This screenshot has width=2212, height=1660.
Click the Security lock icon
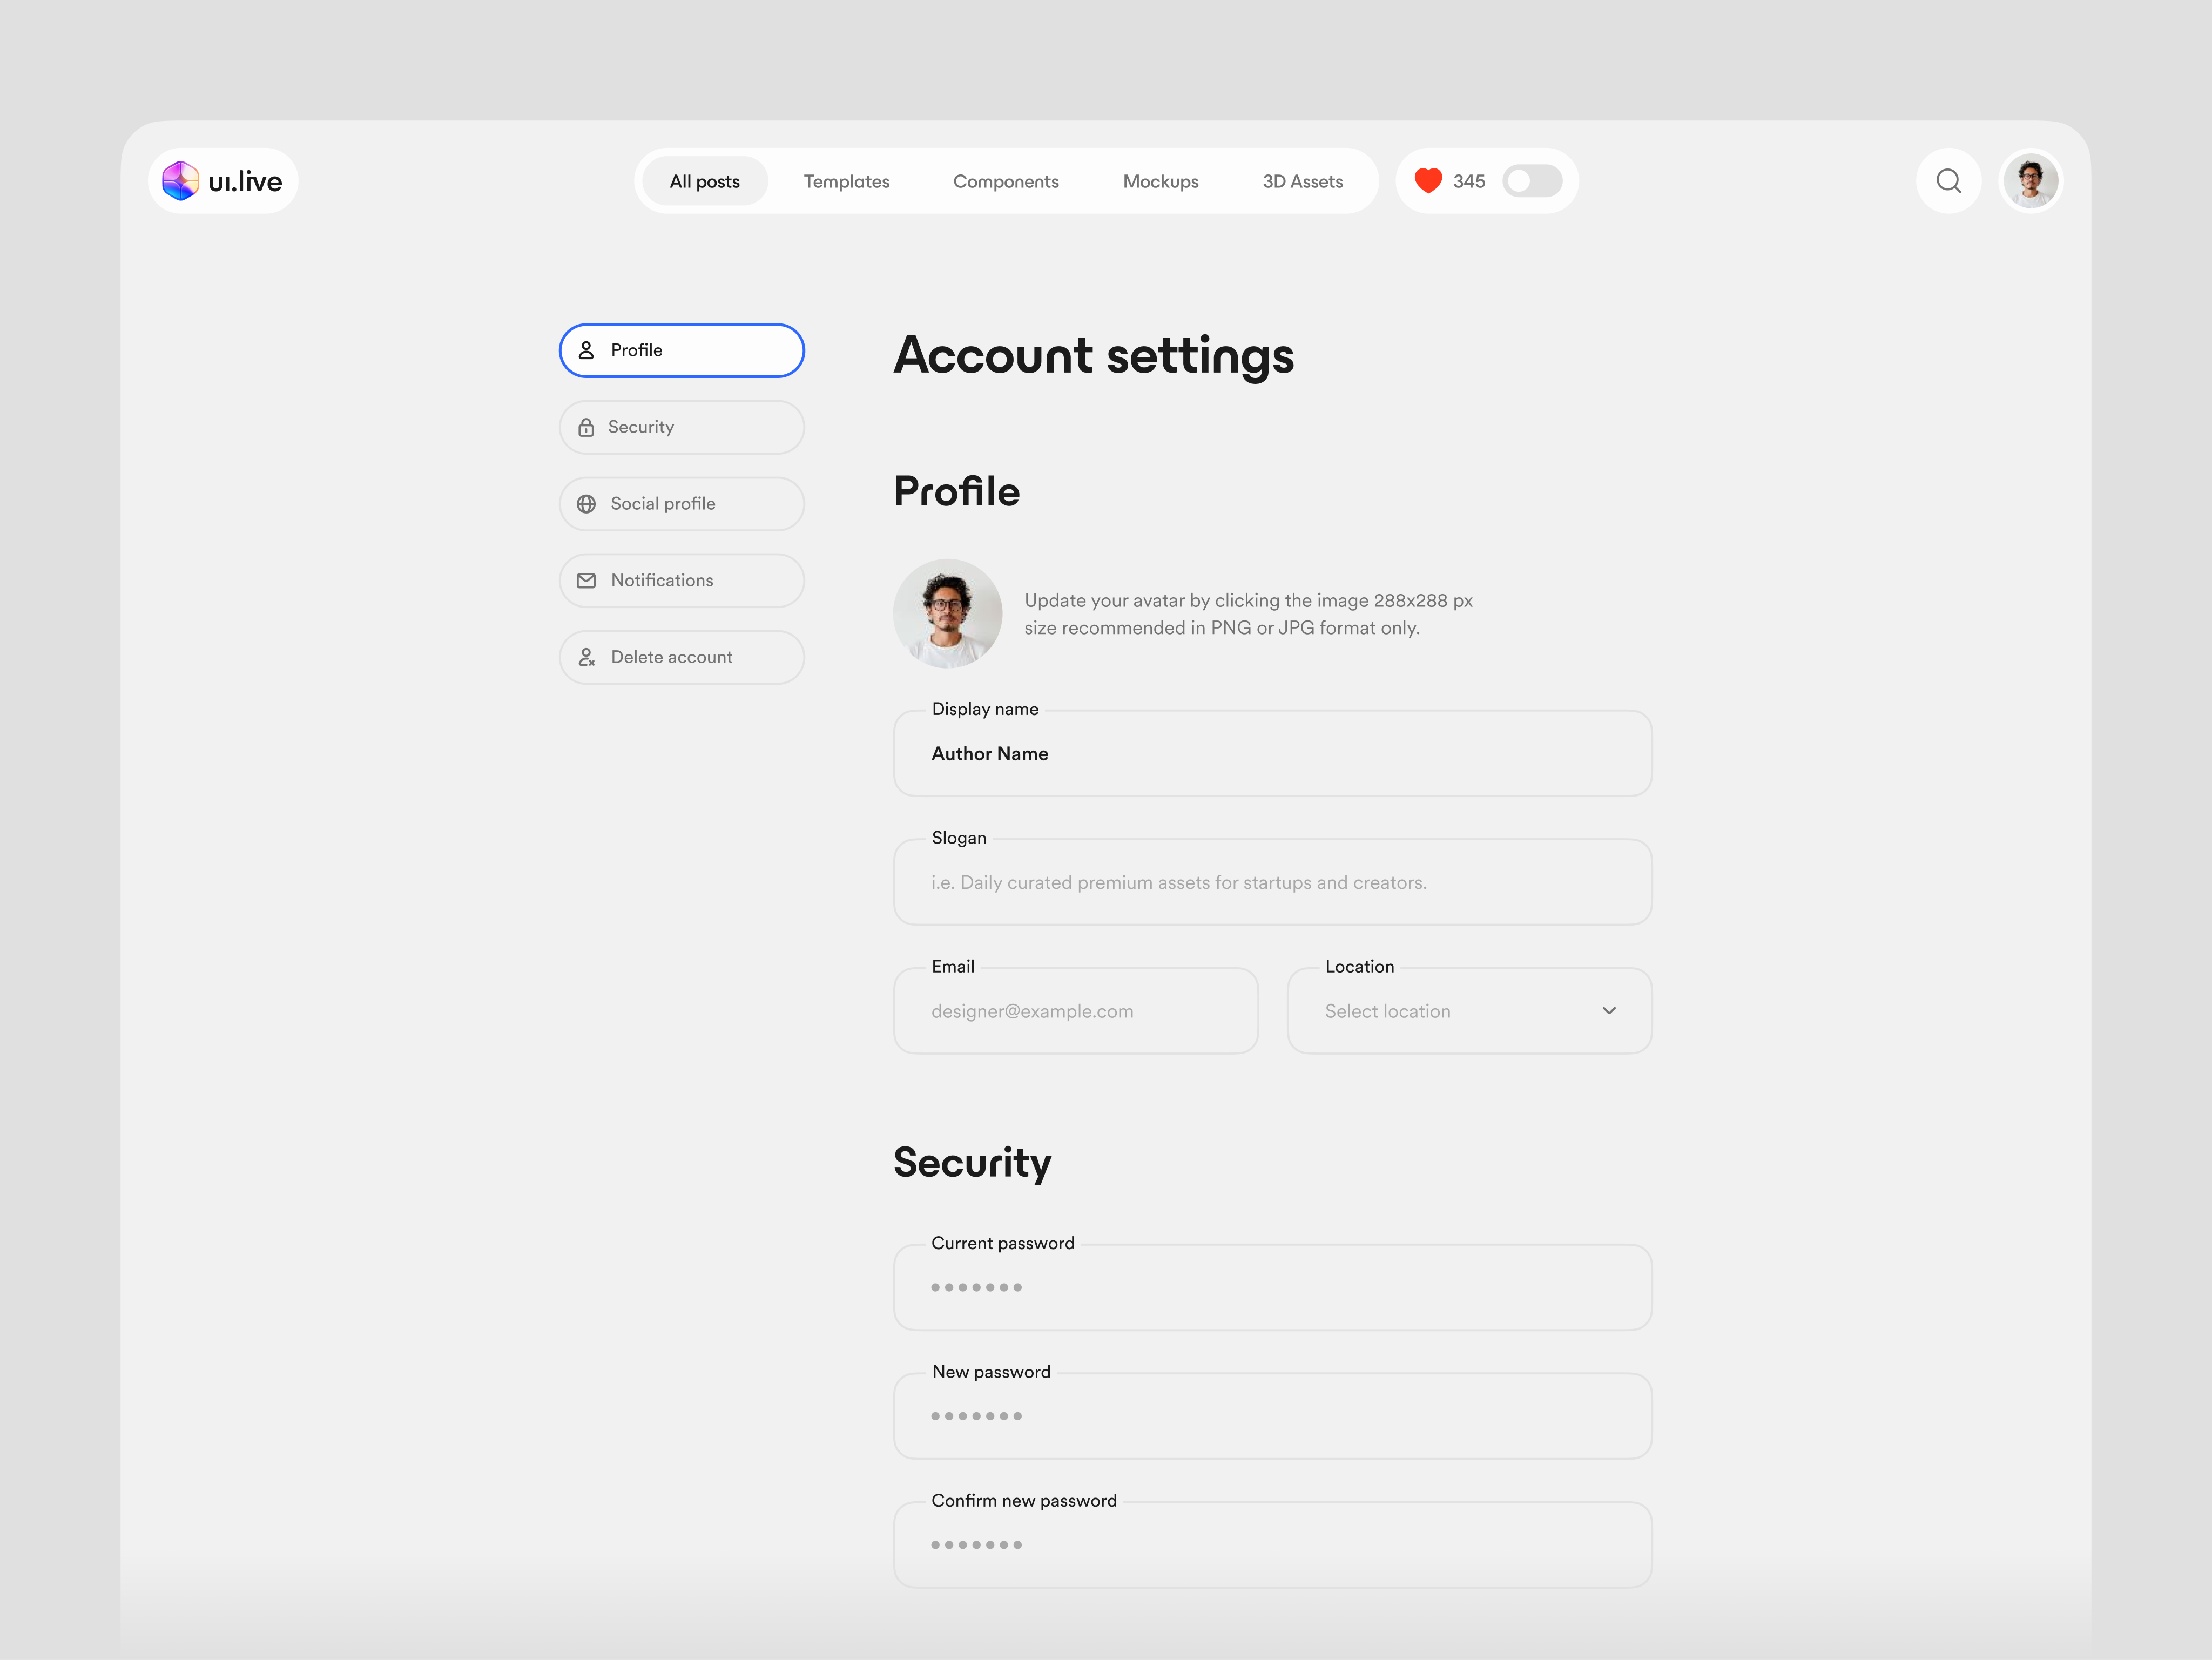(587, 427)
